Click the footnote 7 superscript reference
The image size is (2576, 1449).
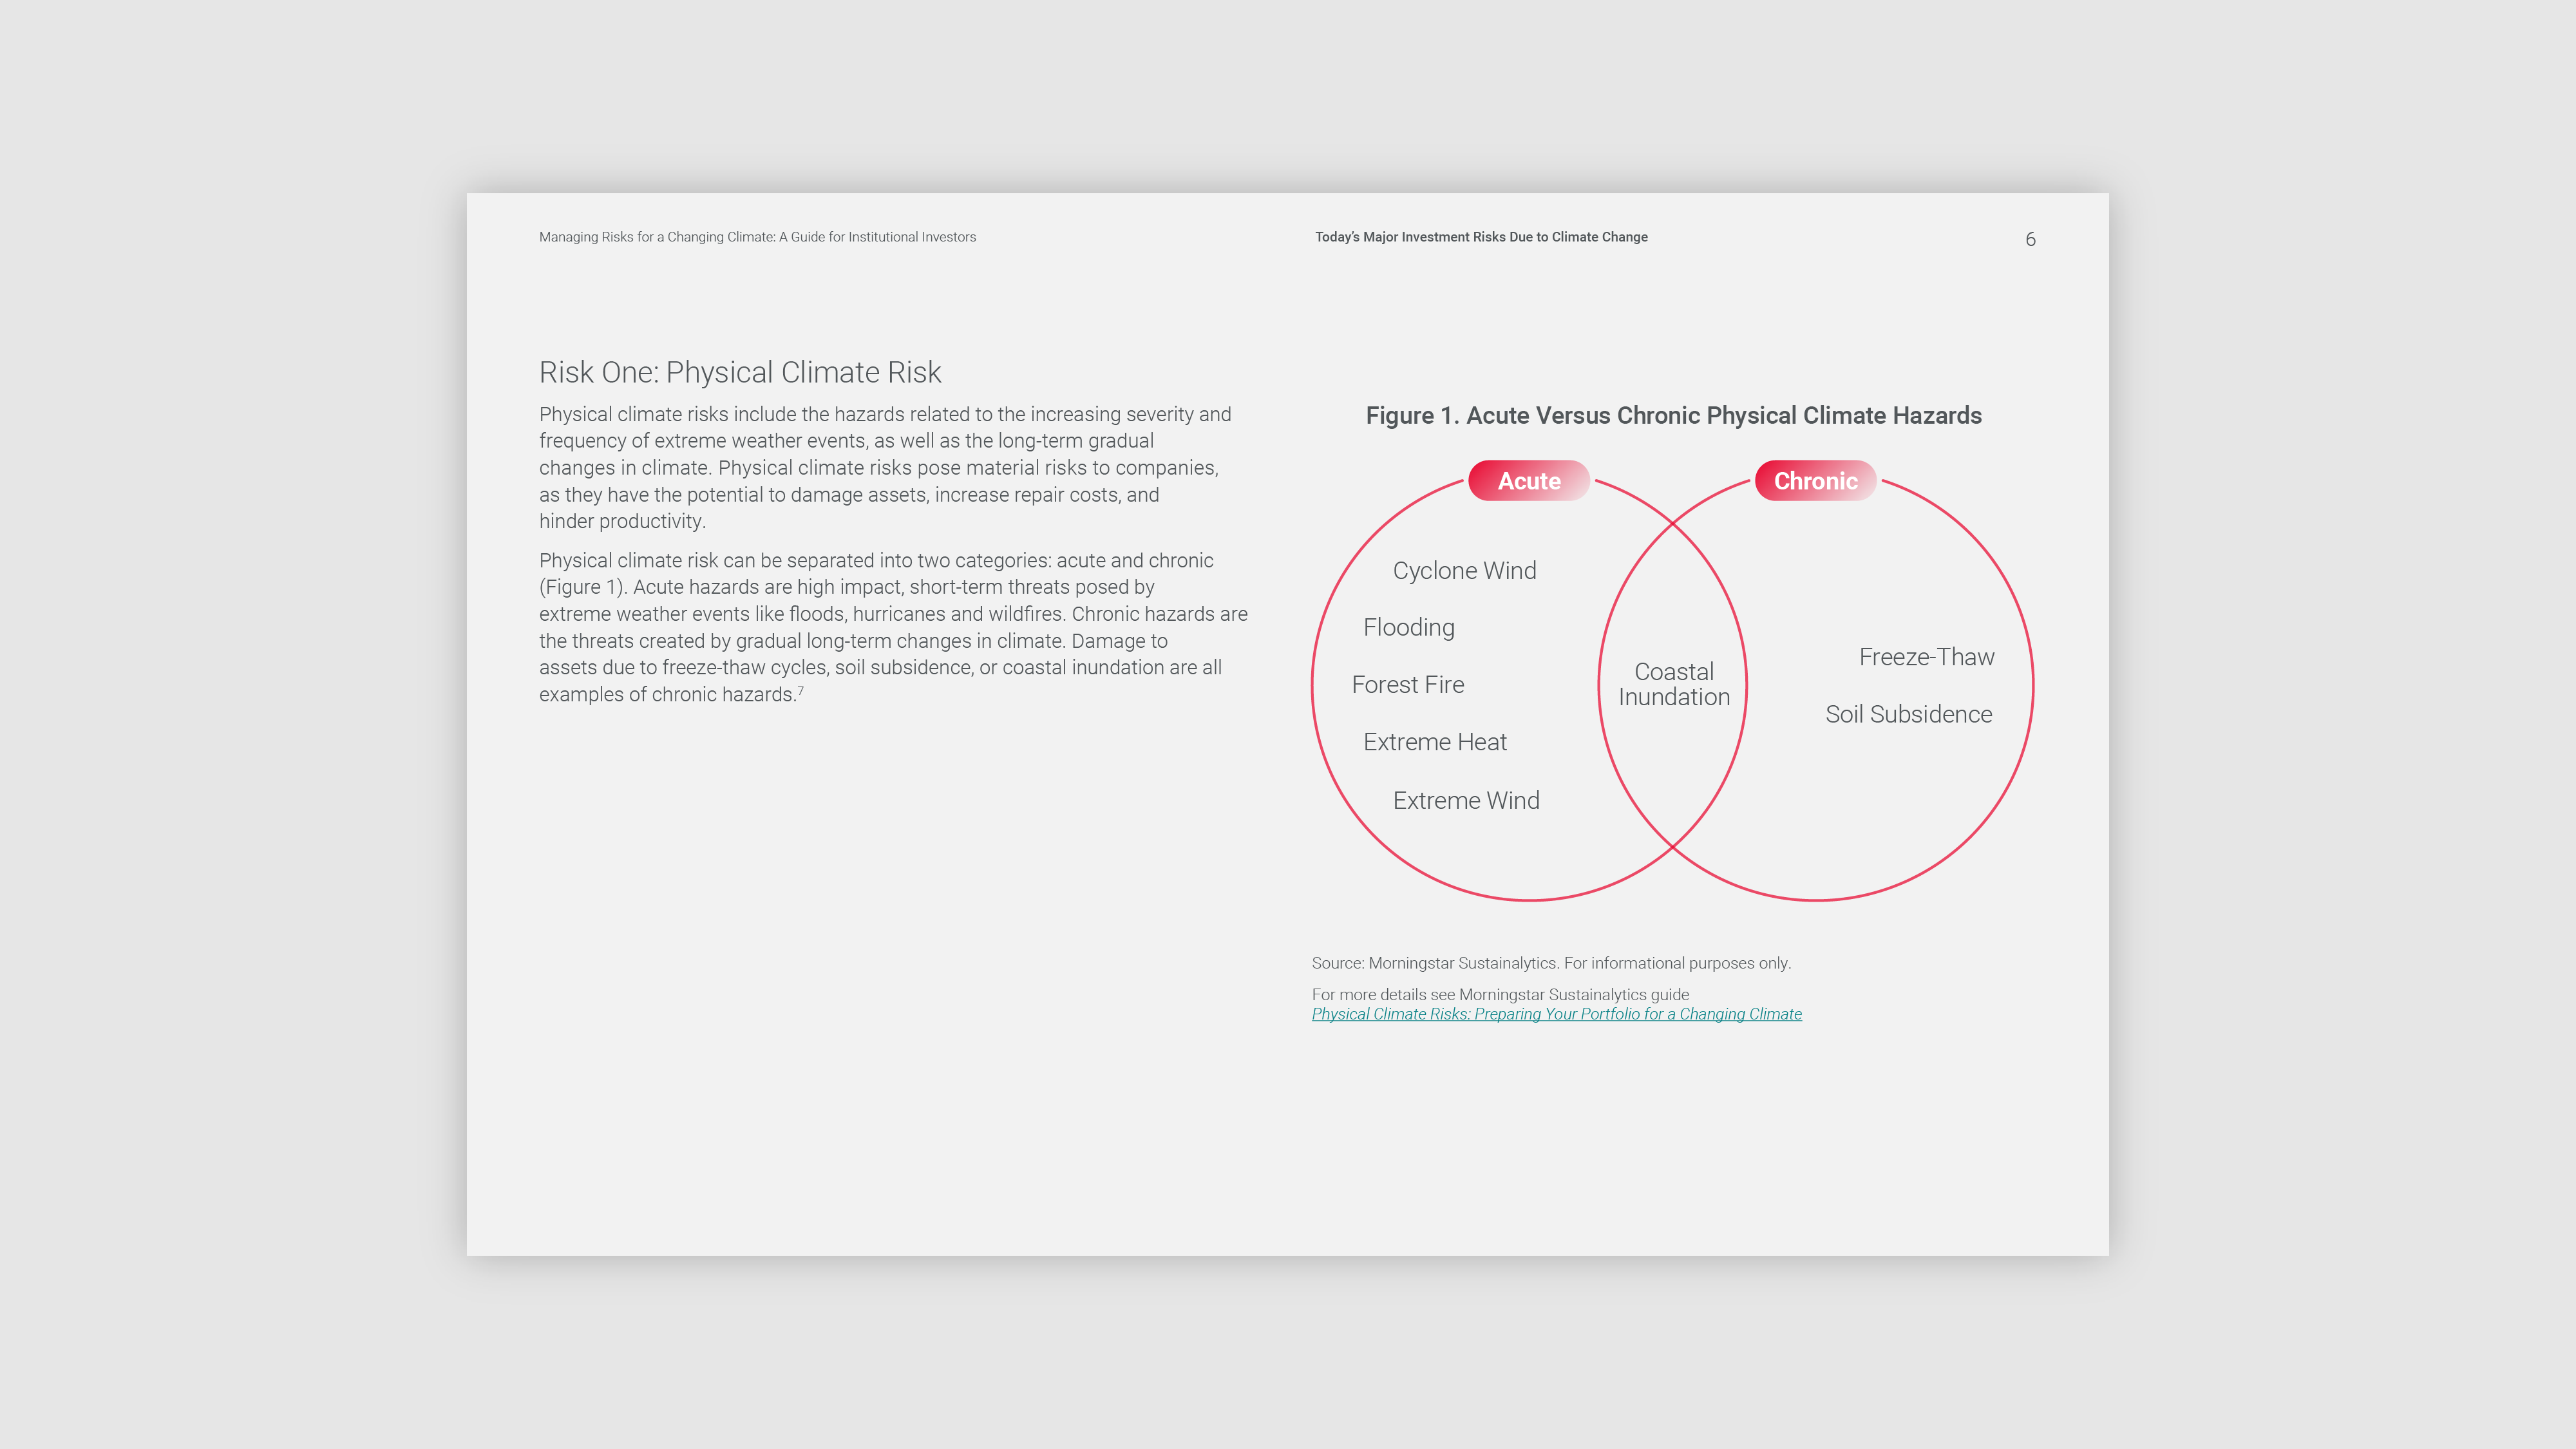pos(801,690)
